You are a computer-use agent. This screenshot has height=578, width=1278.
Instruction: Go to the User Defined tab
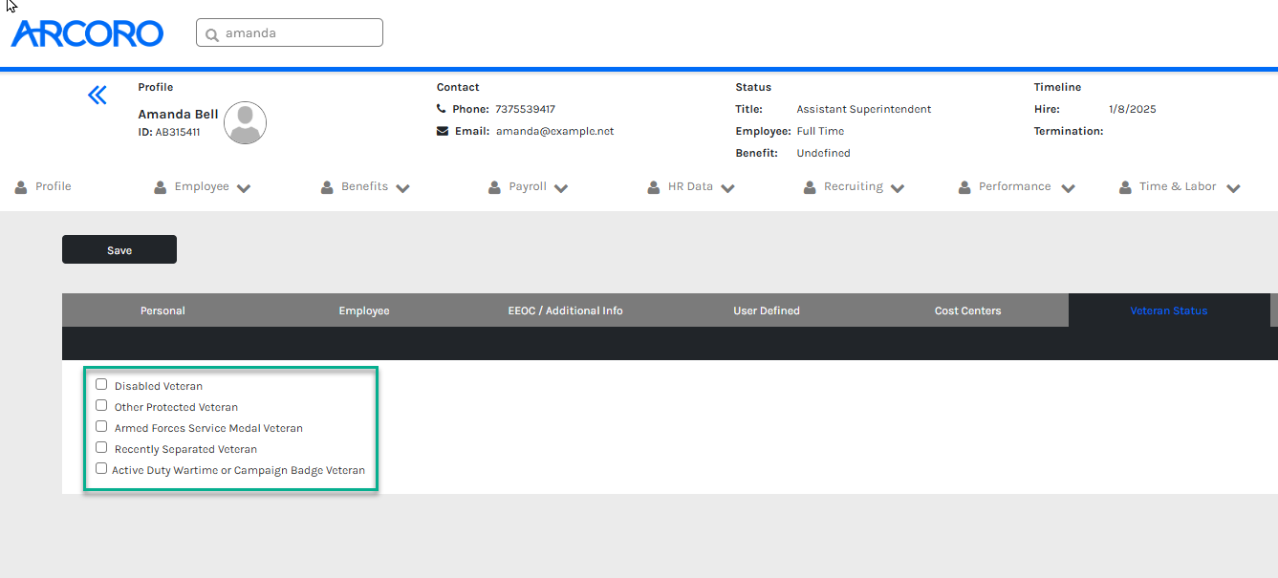tap(767, 310)
